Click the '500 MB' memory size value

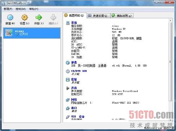coord(117,32)
